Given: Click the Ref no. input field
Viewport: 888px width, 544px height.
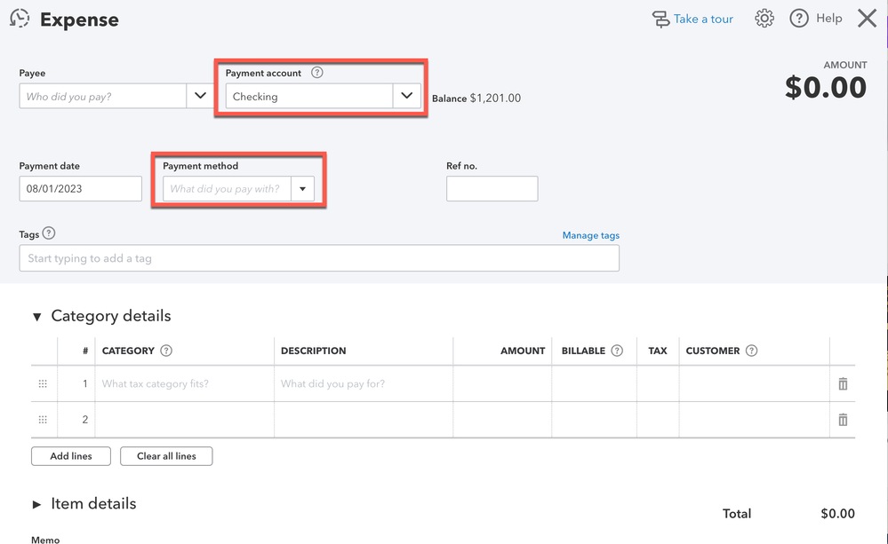Looking at the screenshot, I should pos(492,188).
